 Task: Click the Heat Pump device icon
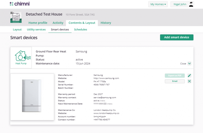click(21, 57)
